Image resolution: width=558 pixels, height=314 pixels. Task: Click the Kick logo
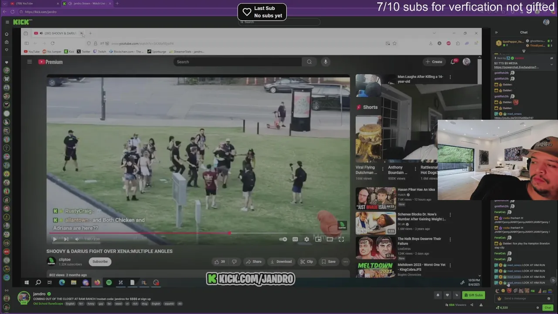tap(22, 22)
